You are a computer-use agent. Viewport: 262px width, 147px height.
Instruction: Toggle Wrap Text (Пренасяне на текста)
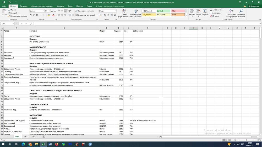click(85, 11)
